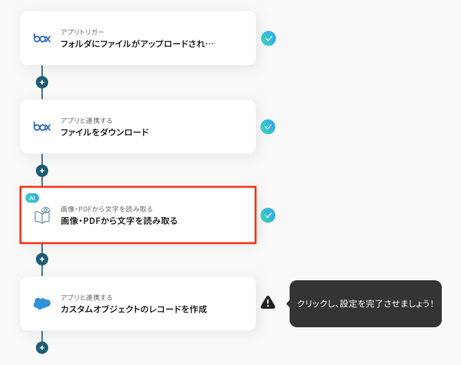This screenshot has height=365, width=461.
Task: Open the カスタムオブジェクトのレコードを作成 card
Action: click(138, 304)
